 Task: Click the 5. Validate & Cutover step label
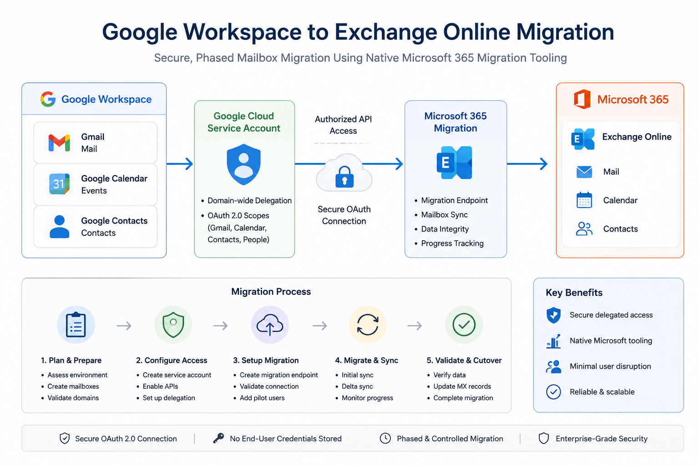[464, 360]
